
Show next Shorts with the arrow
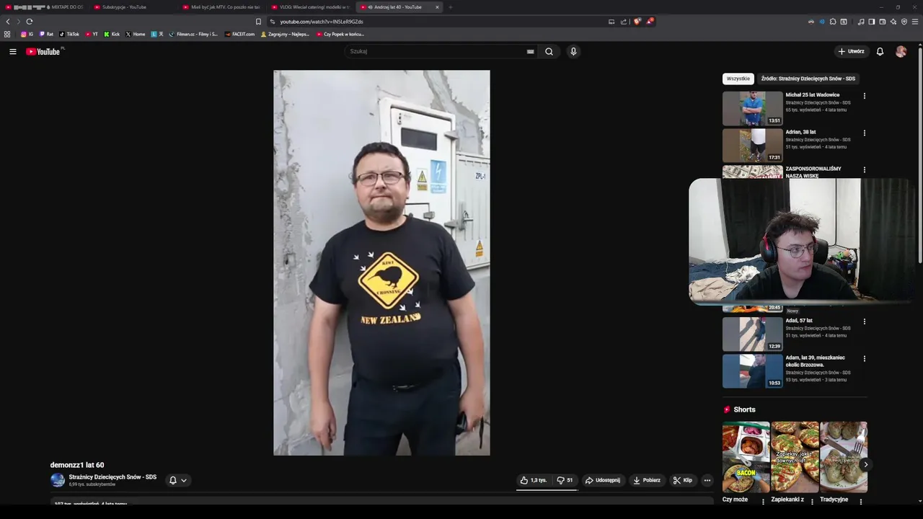click(865, 465)
